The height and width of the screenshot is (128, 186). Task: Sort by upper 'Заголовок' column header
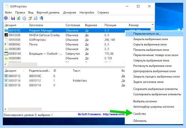pyautogui.click(x=36, y=25)
